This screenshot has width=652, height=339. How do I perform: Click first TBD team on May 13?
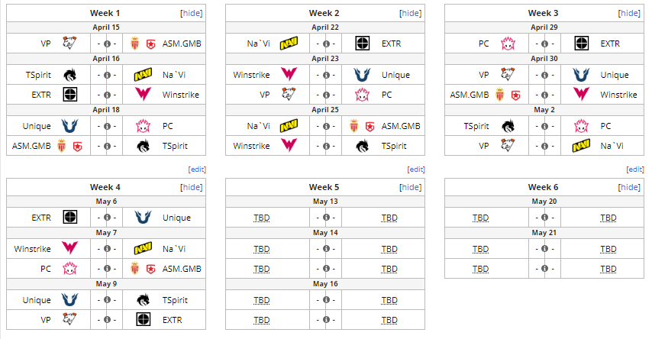[262, 218]
